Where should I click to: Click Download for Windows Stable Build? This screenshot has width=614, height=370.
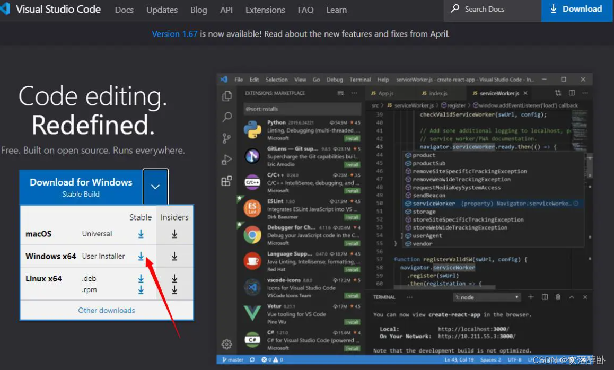(81, 187)
